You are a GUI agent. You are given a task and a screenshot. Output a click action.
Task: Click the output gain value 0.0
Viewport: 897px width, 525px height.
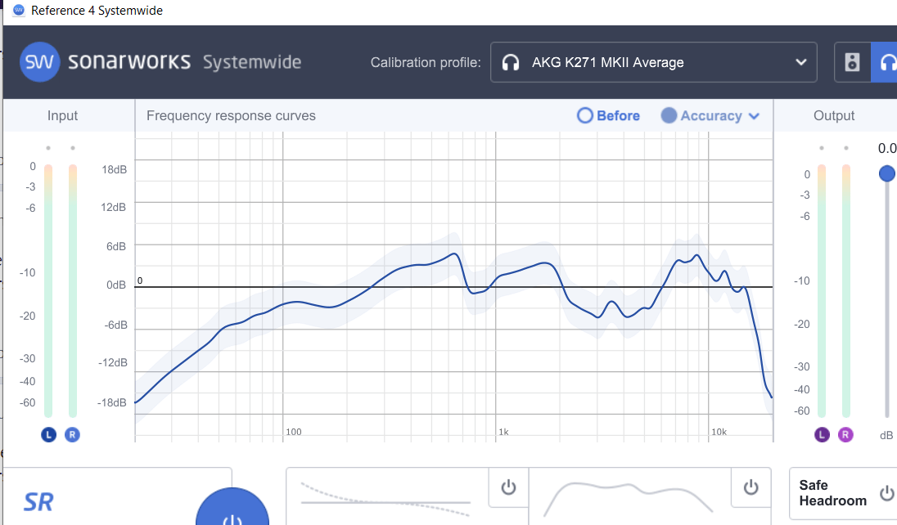(x=887, y=148)
